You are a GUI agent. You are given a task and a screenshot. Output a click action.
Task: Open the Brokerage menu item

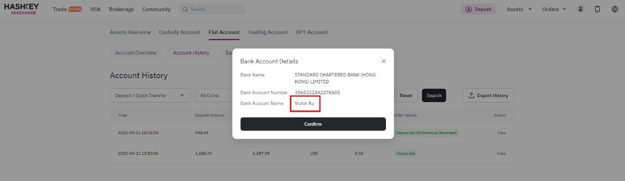tap(121, 9)
